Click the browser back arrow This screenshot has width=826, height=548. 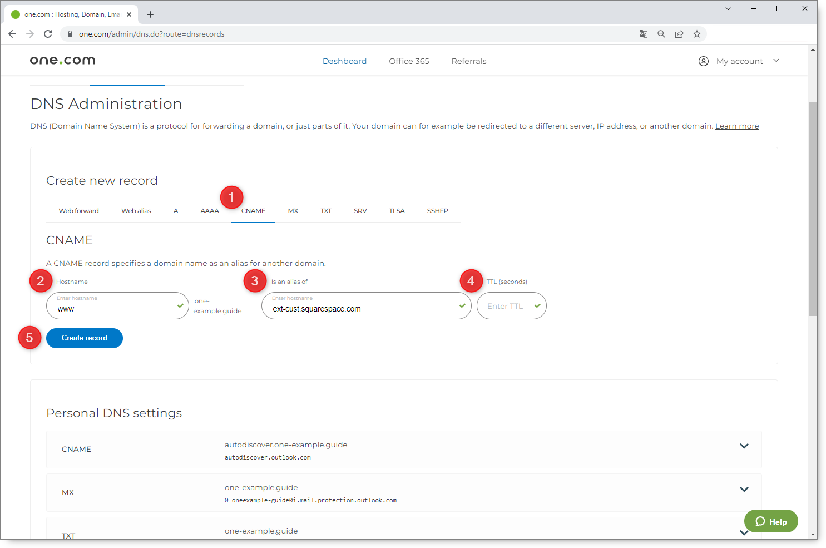(x=12, y=34)
